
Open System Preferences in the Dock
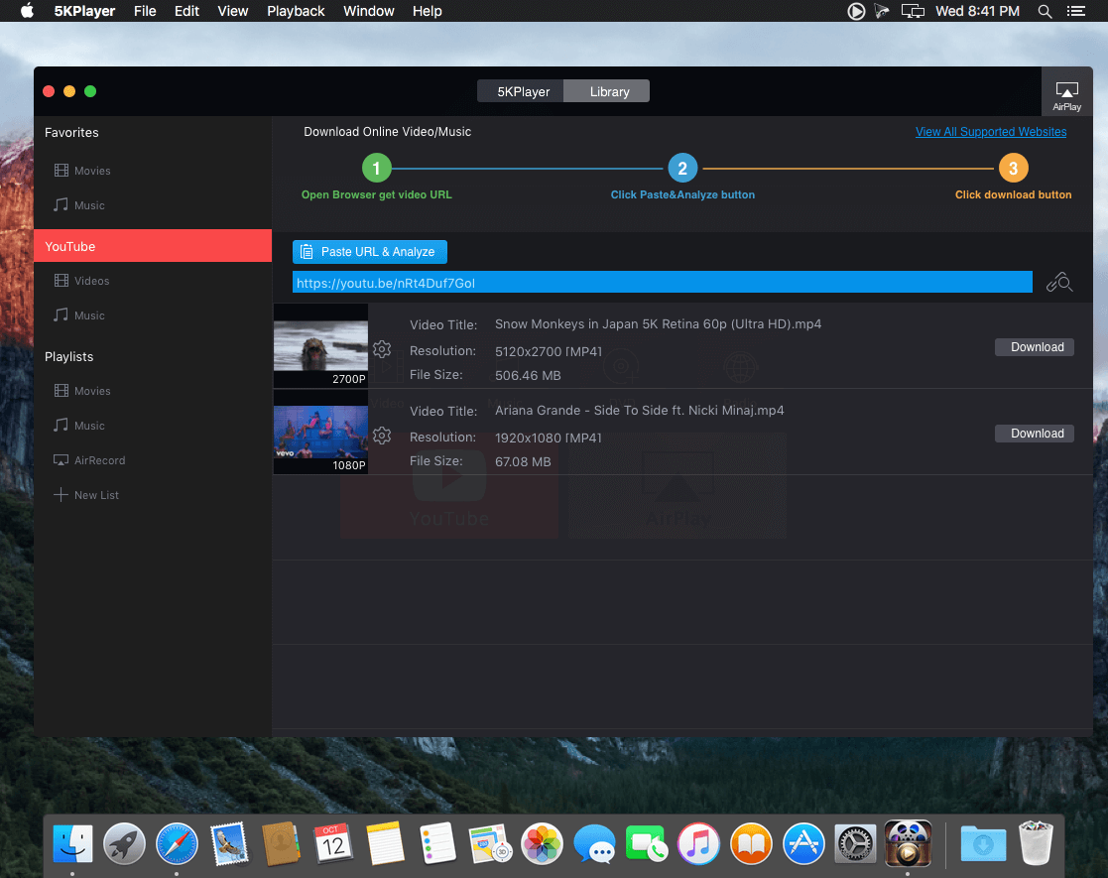point(856,843)
